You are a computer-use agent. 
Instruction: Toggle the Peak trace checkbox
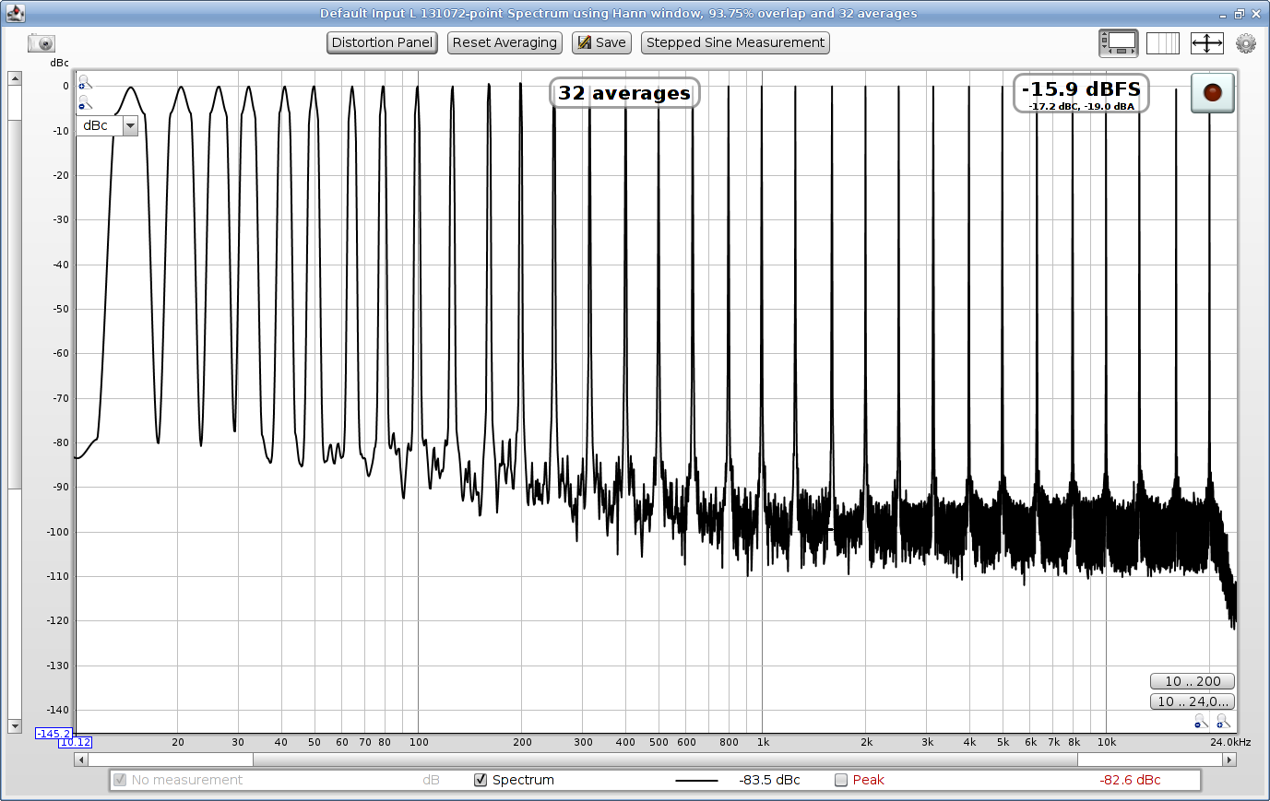coord(841,780)
